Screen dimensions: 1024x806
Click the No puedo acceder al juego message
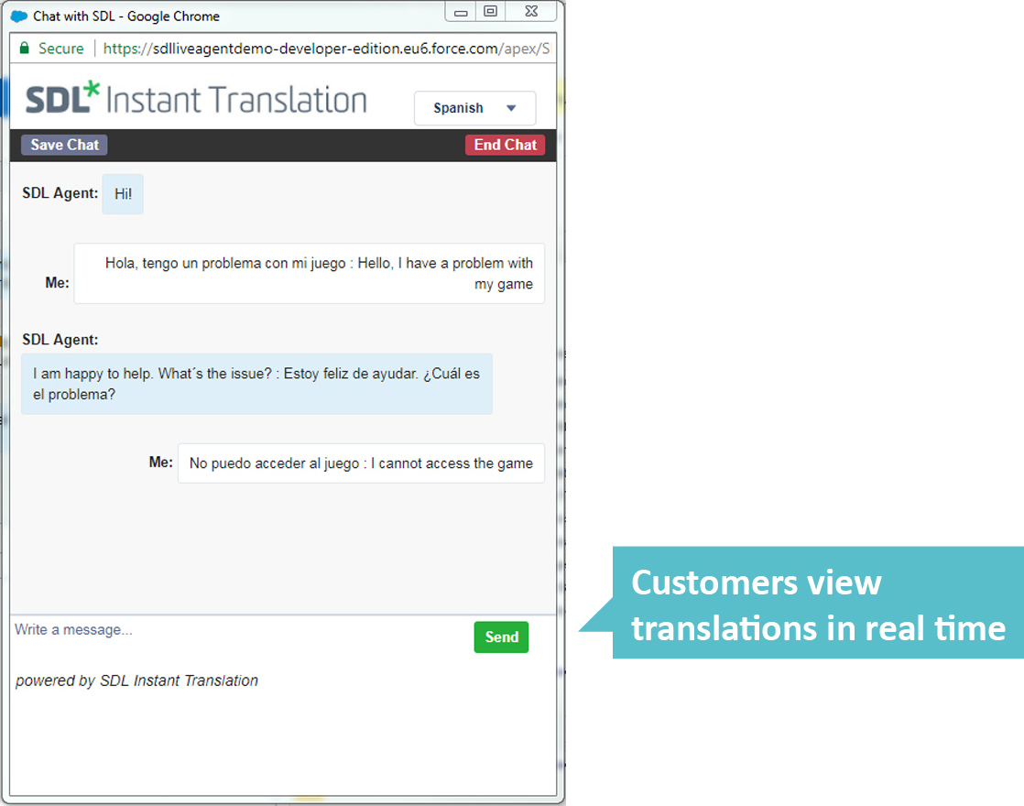coord(361,463)
